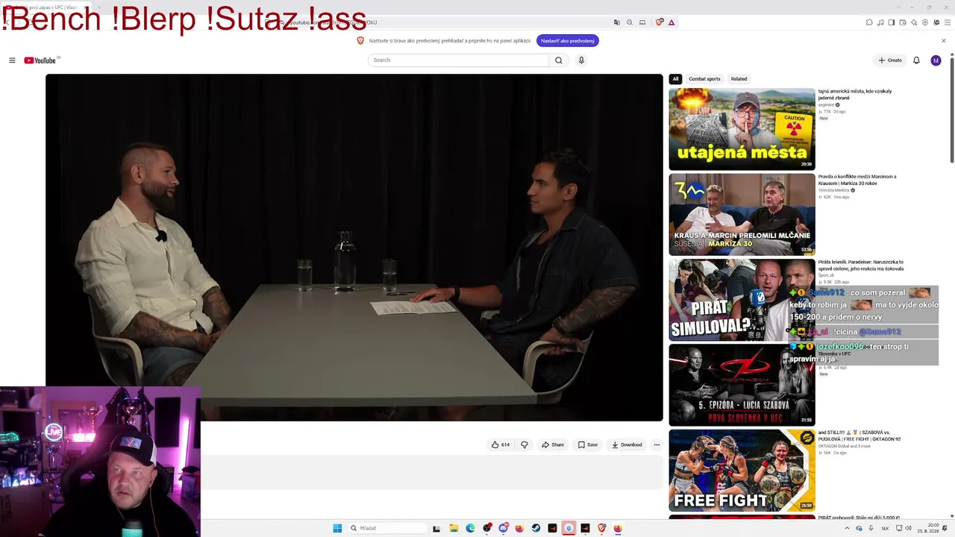Open Brave Rewards triangle icon
This screenshot has height=537, width=955.
click(x=671, y=22)
